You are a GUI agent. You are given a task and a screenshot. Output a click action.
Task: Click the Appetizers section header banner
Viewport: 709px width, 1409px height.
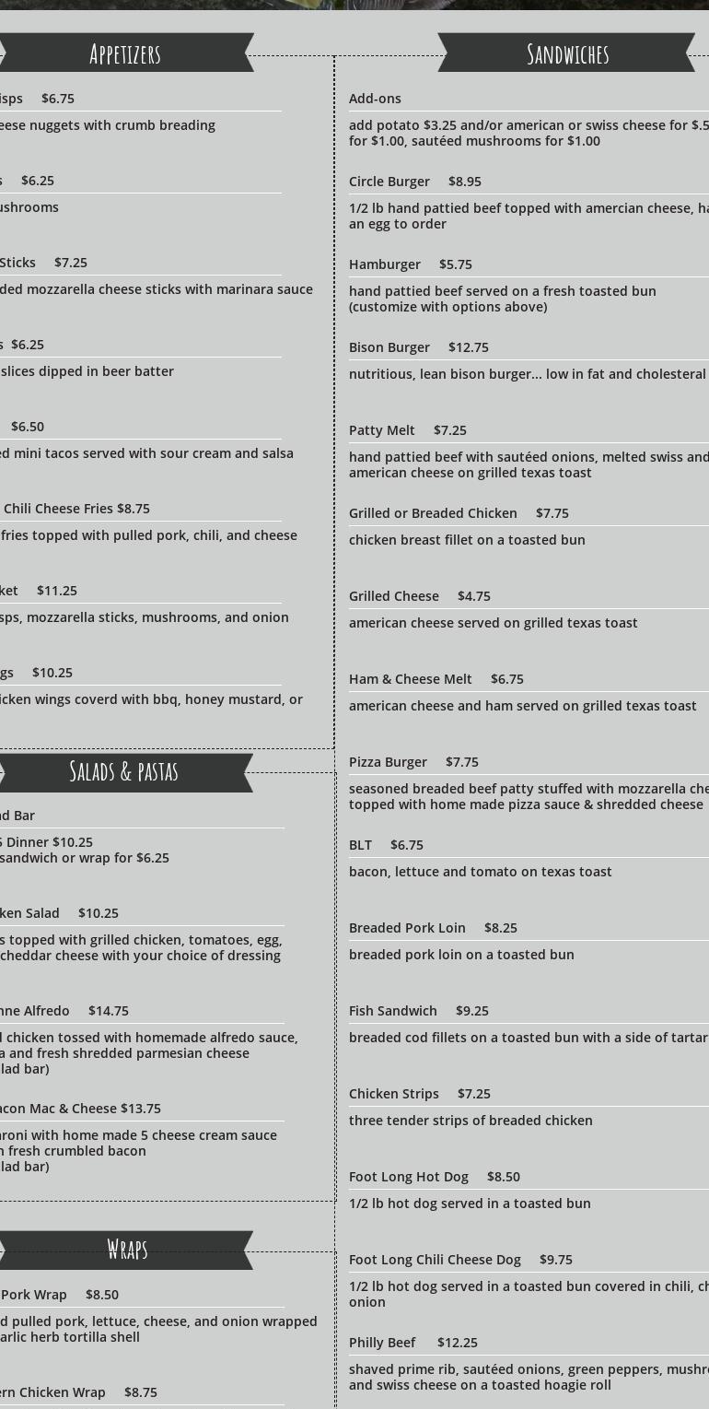pyautogui.click(x=125, y=53)
